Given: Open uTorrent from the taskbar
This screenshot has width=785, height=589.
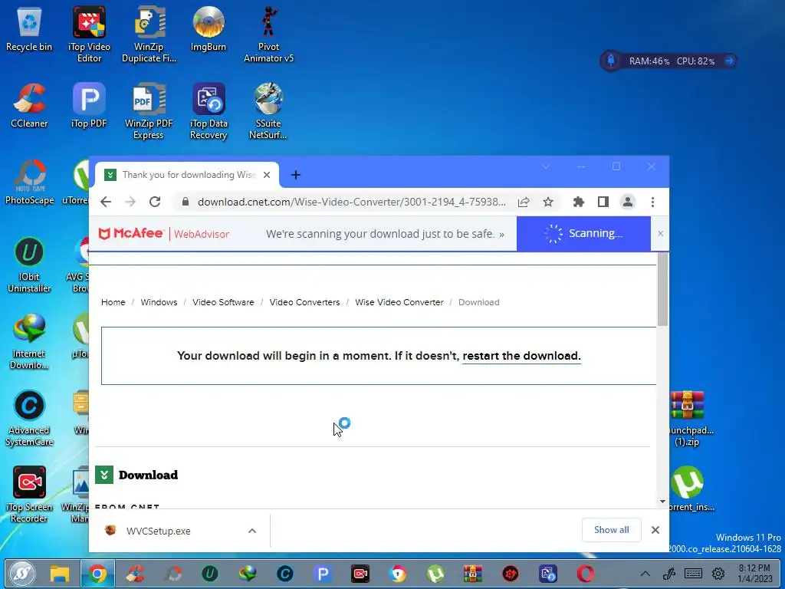Looking at the screenshot, I should coord(435,574).
